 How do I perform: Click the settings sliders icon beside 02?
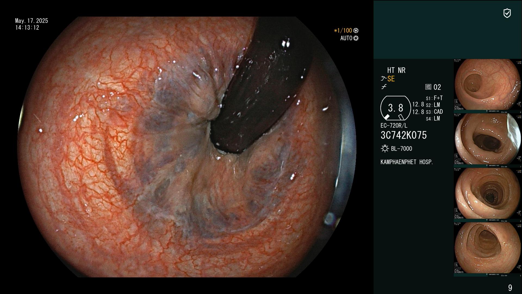point(428,87)
